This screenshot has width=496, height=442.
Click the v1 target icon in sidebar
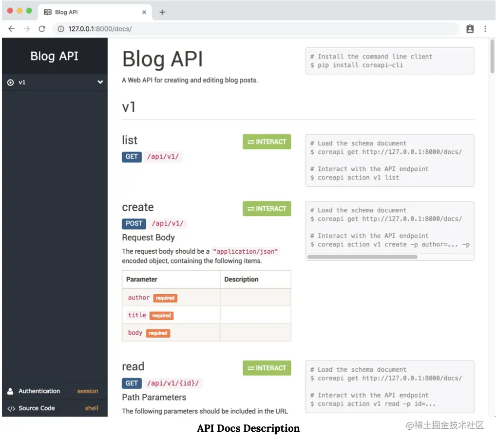(x=10, y=82)
